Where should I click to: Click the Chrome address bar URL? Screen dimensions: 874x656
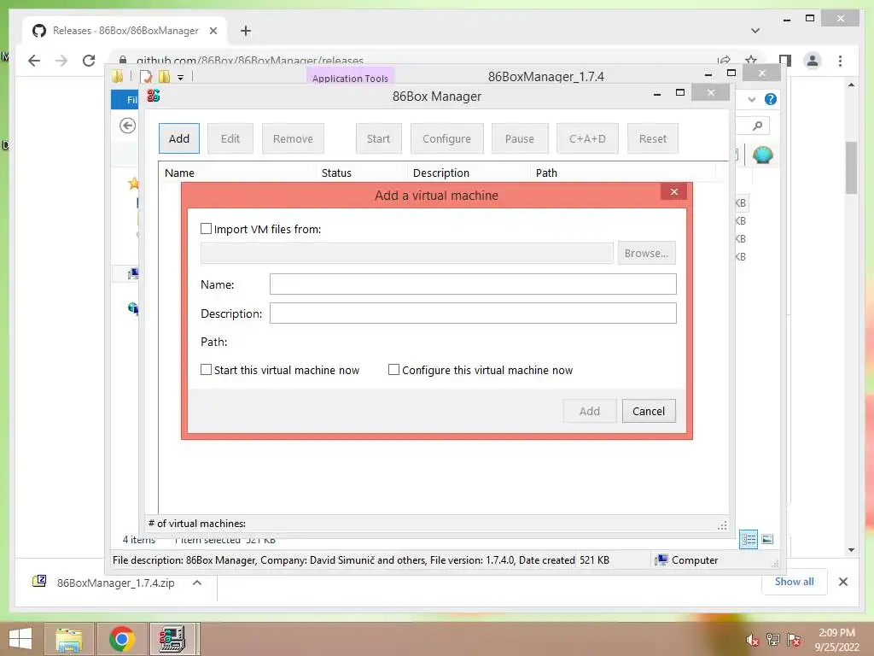[x=250, y=61]
